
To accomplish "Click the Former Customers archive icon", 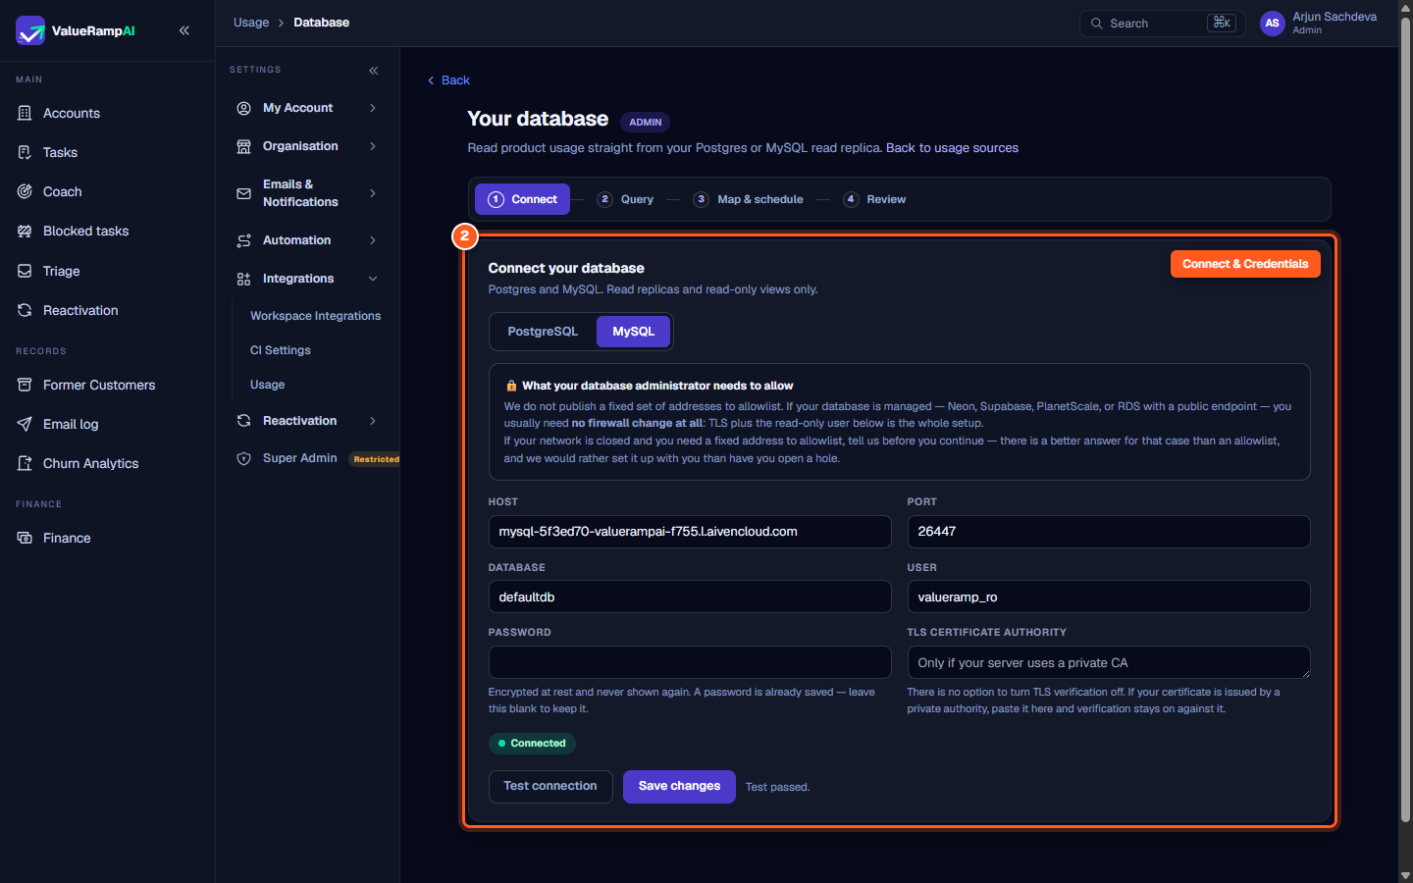I will 25,385.
